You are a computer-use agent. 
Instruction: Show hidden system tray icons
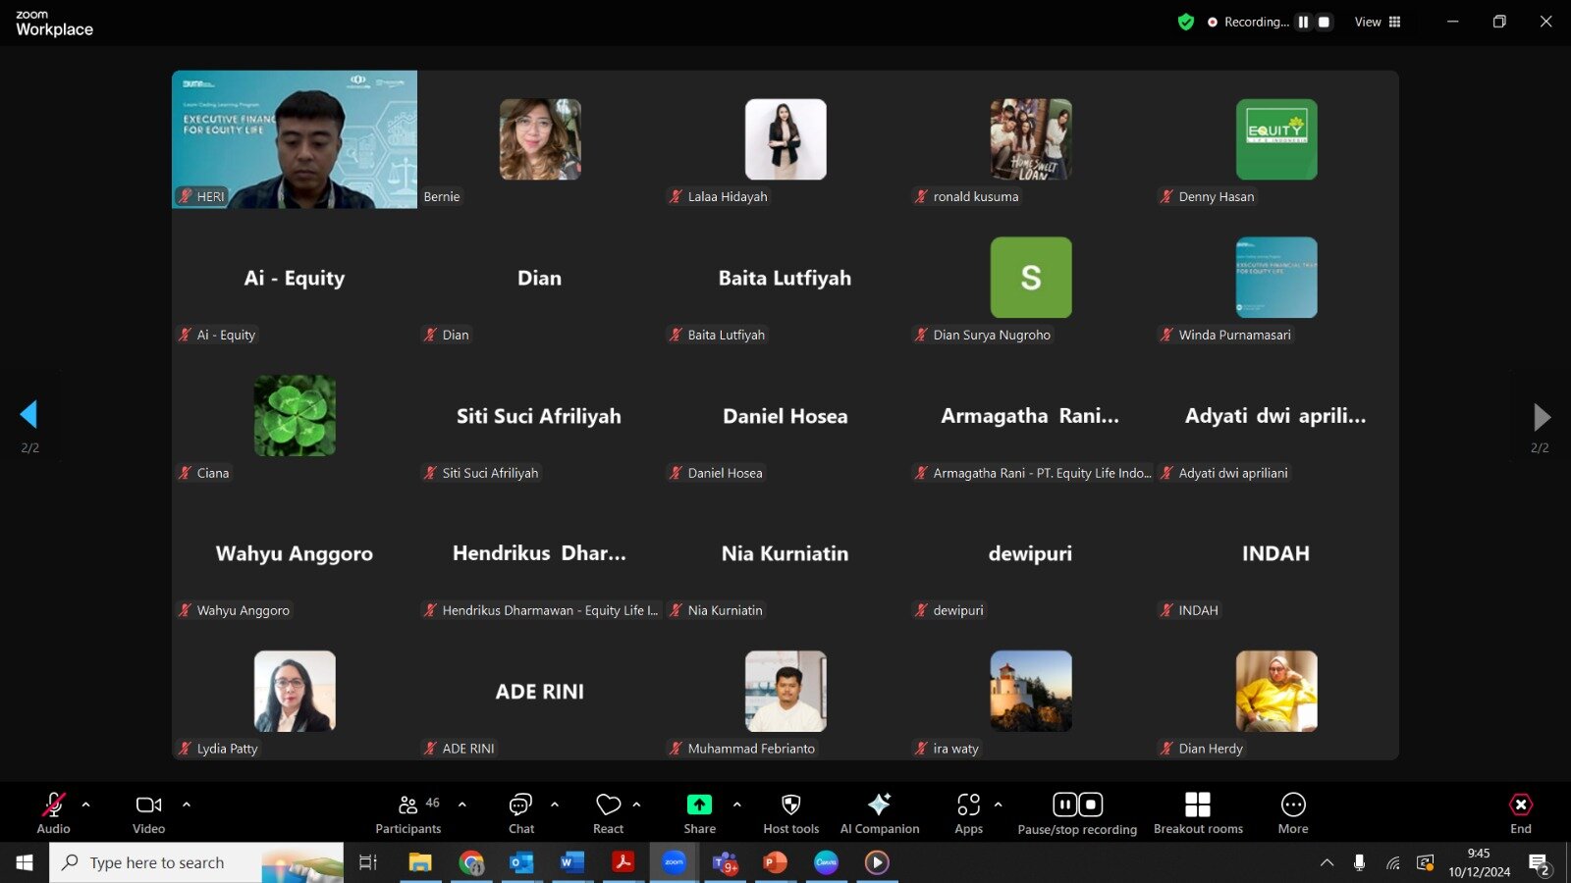click(x=1327, y=862)
